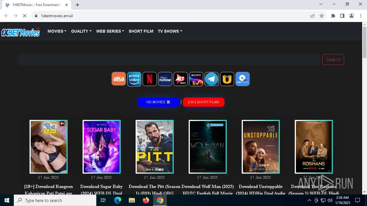Open the ALT Balaji platform icon
This screenshot has height=206, width=367.
point(181,79)
